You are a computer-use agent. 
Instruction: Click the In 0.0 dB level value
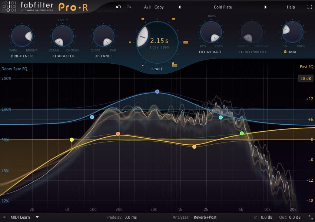[266, 217]
